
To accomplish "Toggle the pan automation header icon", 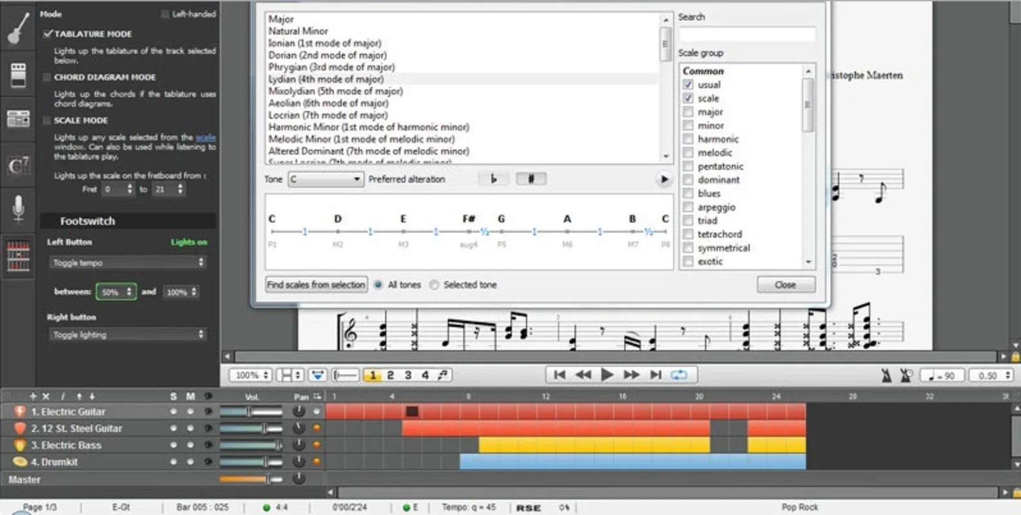I will [x=316, y=397].
